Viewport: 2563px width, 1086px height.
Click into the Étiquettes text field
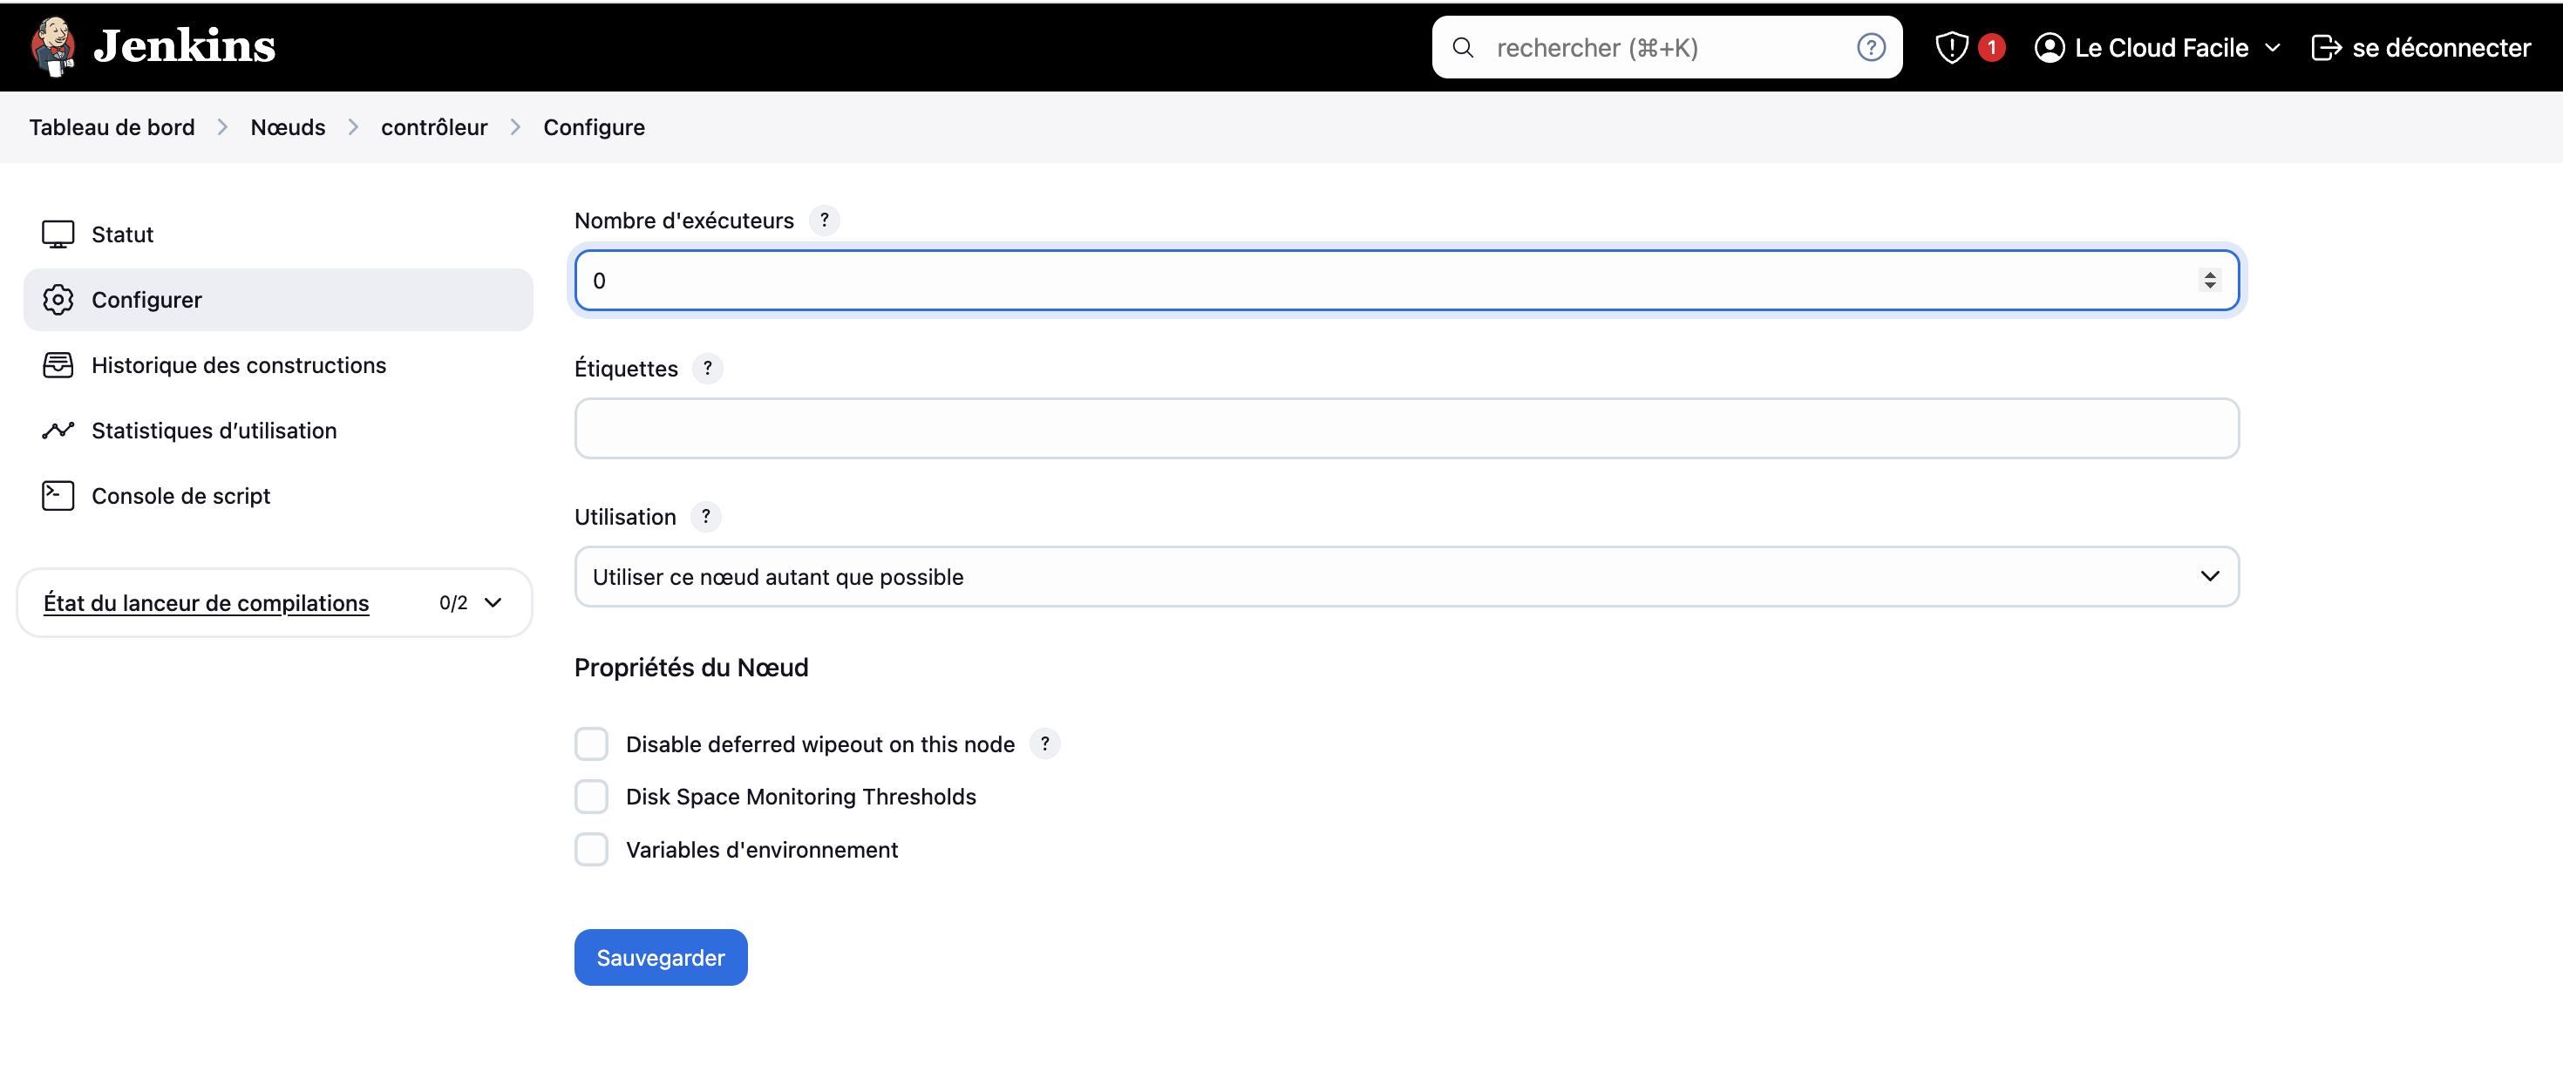point(1406,429)
